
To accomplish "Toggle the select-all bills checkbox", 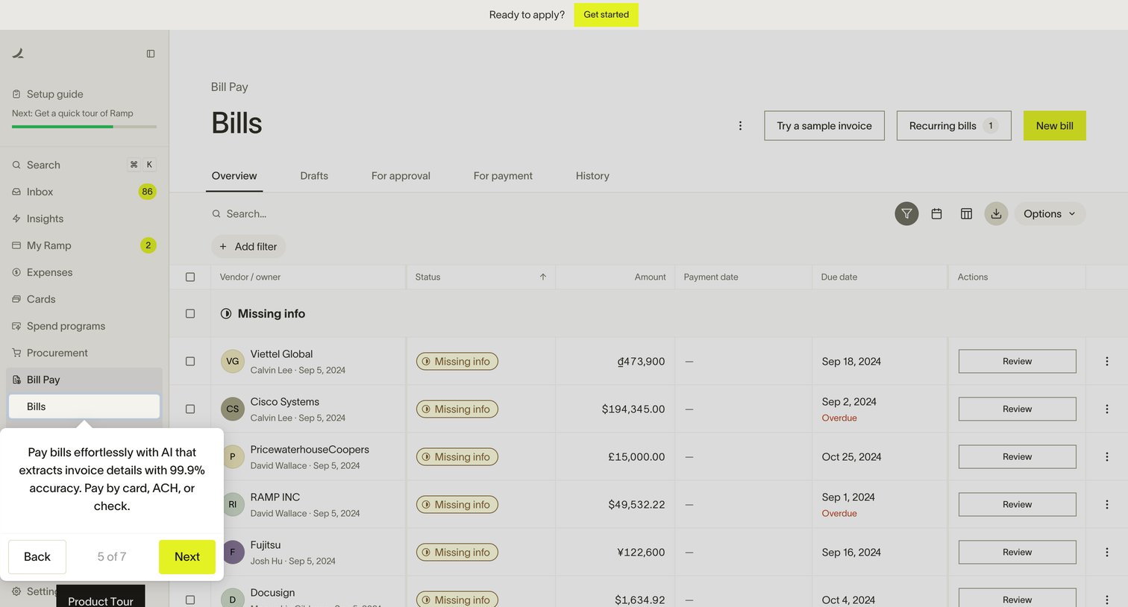I will 190,277.
